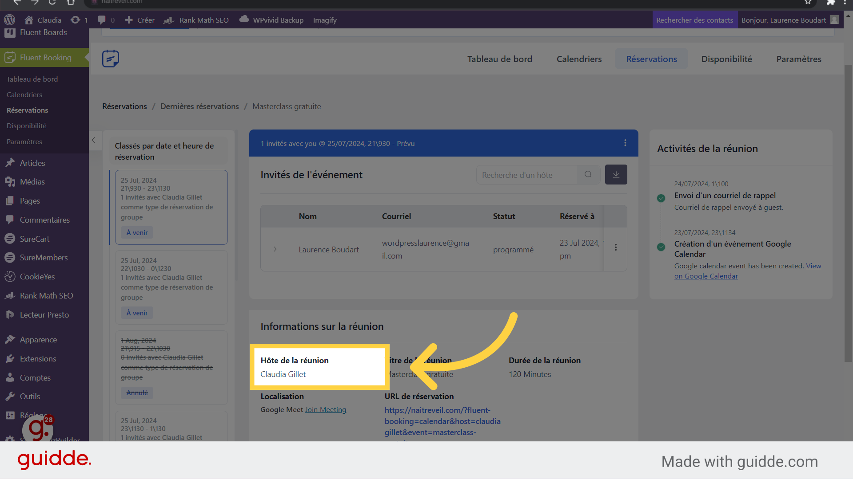Open the View on Google Calendar link
853x479 pixels.
[x=747, y=271]
